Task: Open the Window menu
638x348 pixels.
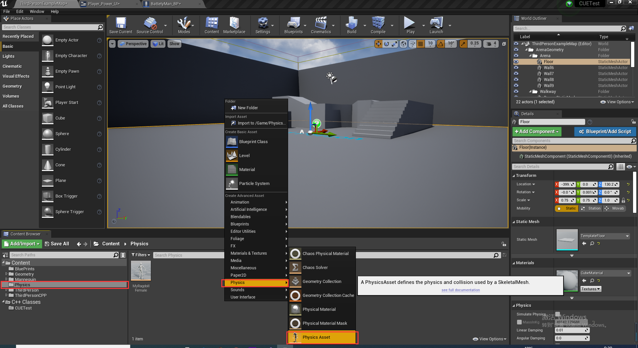Action: tap(37, 11)
